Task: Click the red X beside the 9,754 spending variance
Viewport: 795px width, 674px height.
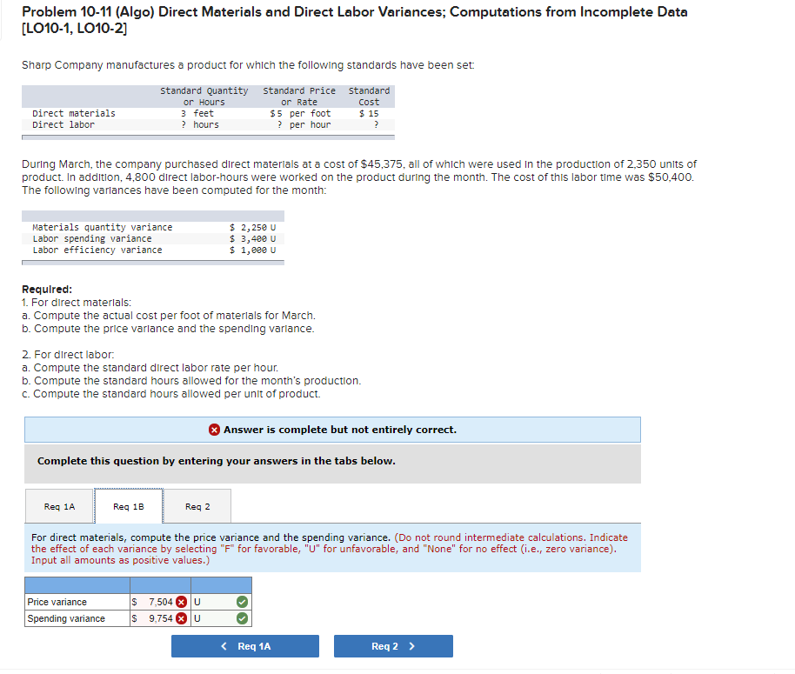Action: (181, 617)
